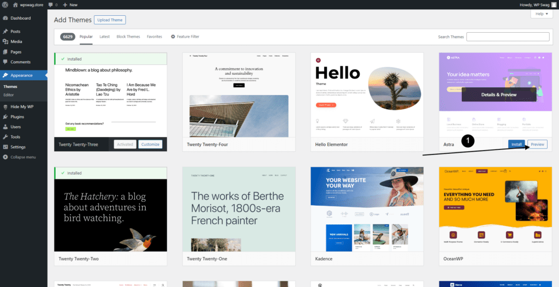This screenshot has height=287, width=559.
Task: Open the Settings menu label
Action: tap(18, 147)
